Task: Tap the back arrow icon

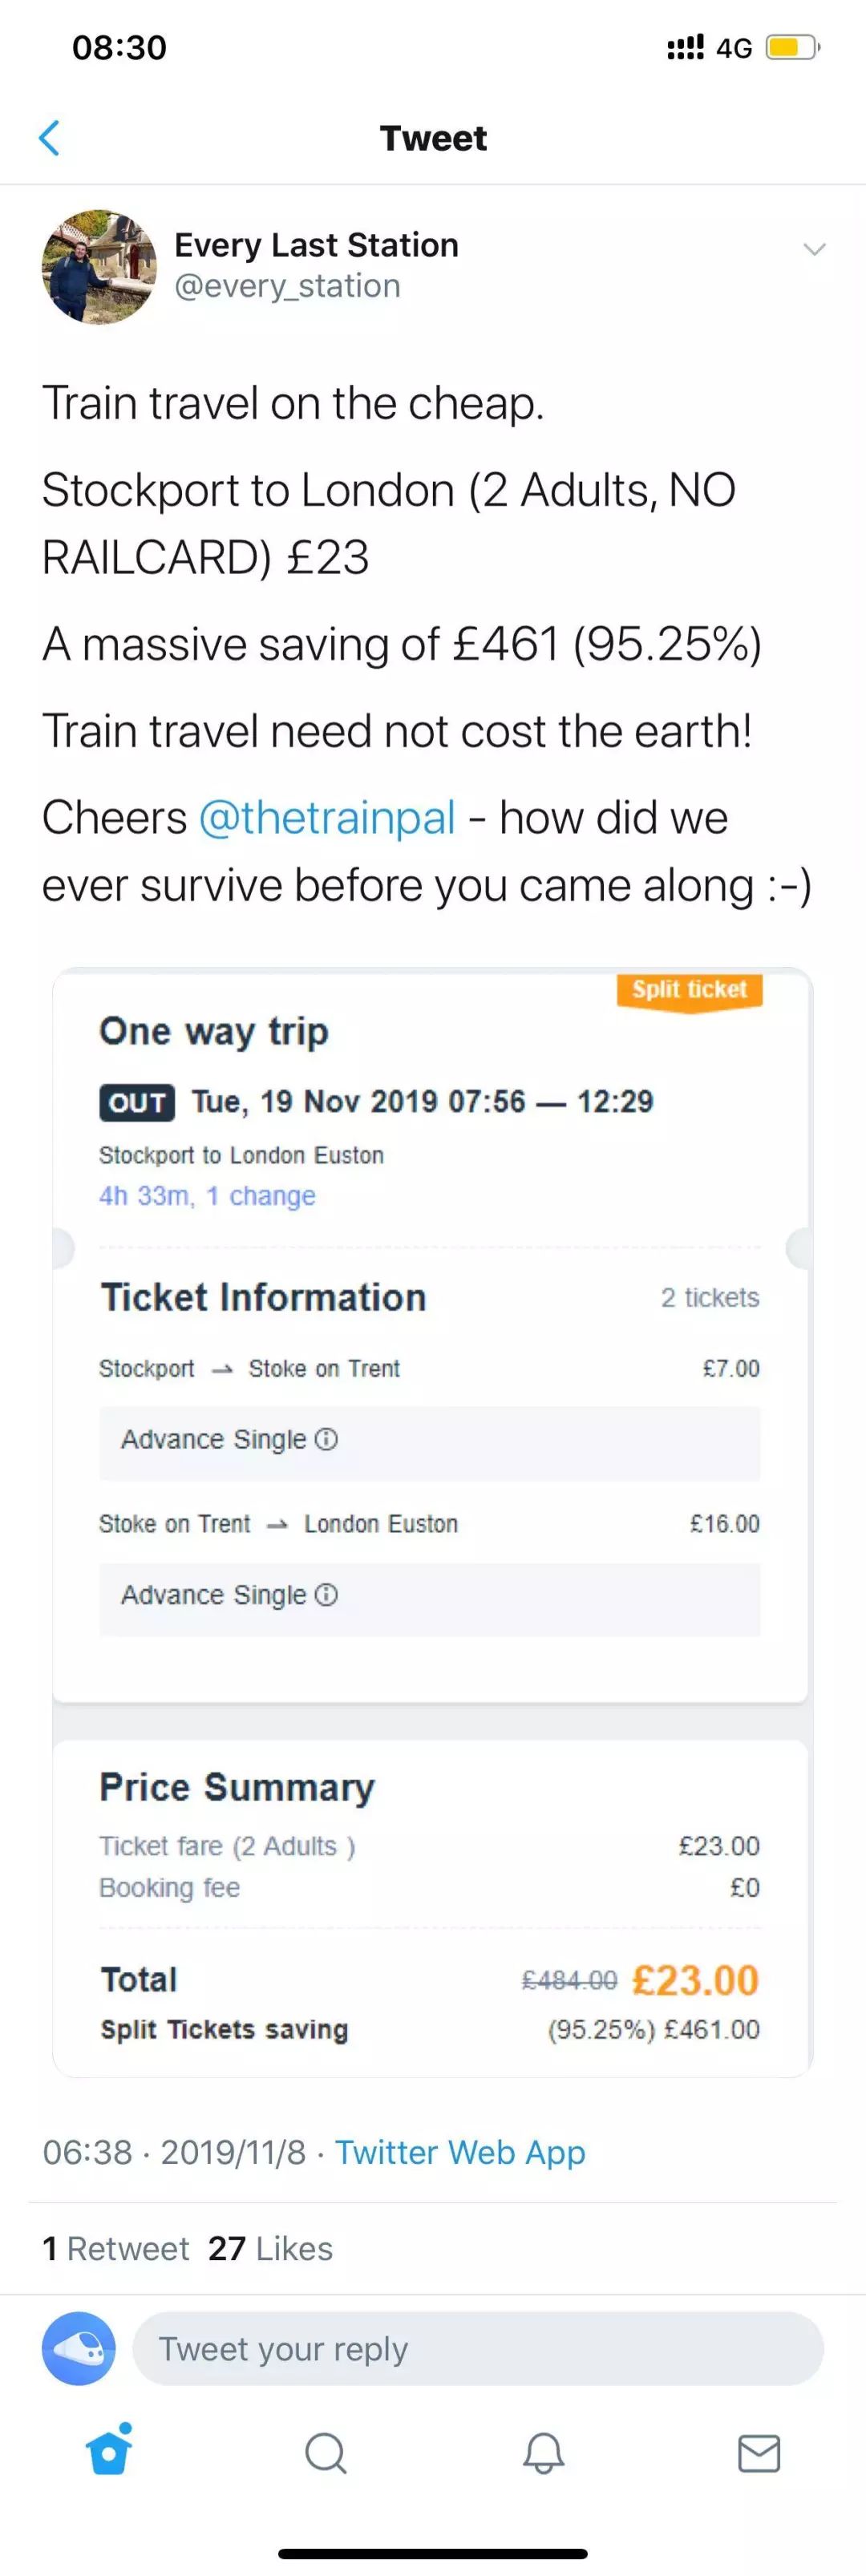Action: pos(49,138)
